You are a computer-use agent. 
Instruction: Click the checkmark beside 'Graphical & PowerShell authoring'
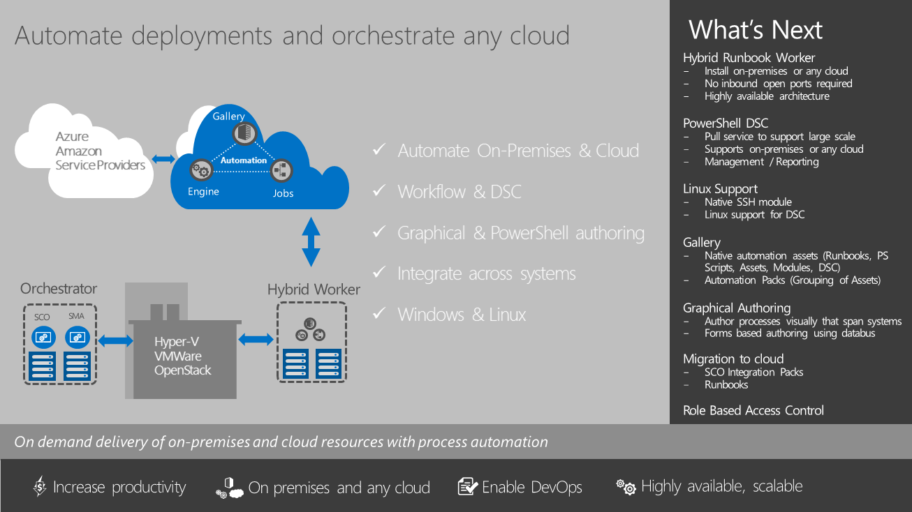coord(379,232)
